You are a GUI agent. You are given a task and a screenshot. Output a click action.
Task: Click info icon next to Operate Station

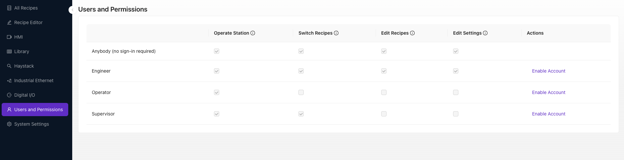(253, 33)
